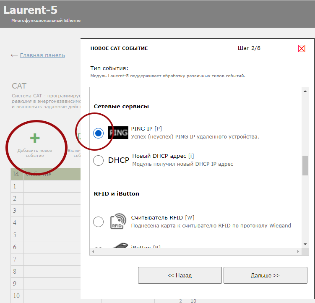315x303 pixels.
Task: Select the RFID reader radio button
Action: (98, 222)
